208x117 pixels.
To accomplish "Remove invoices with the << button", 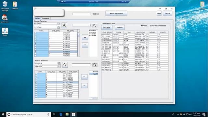I will coord(85,45).
